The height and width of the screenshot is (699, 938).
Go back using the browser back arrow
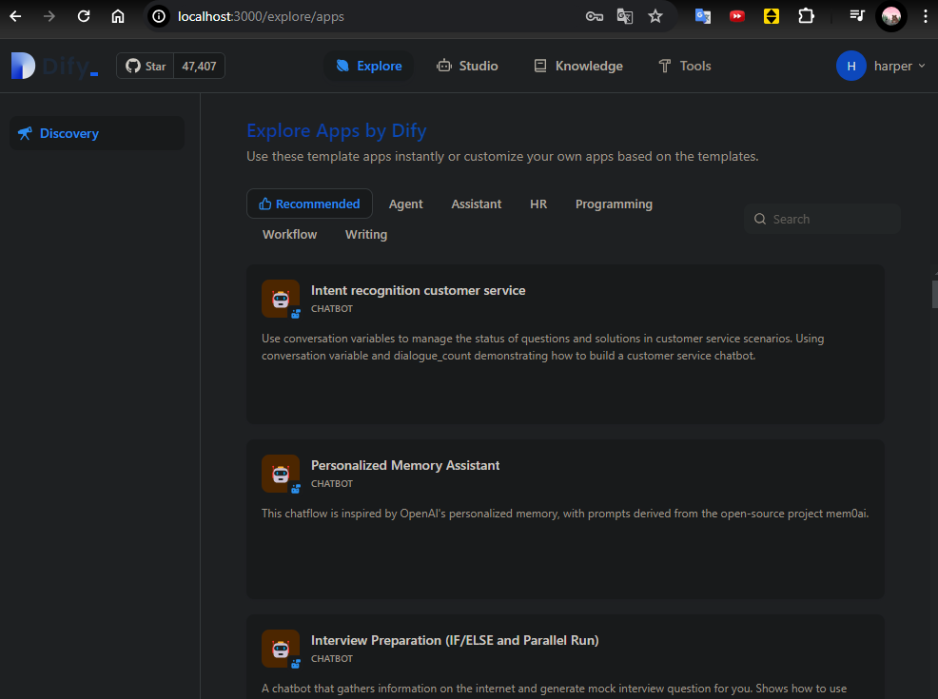tap(15, 16)
